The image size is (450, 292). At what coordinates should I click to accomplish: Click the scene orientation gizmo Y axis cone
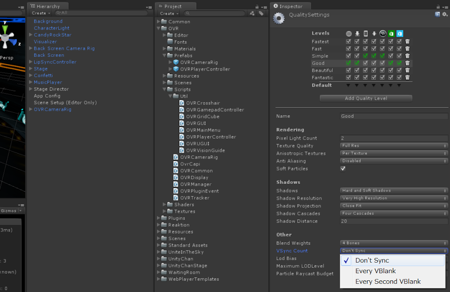(5, 29)
